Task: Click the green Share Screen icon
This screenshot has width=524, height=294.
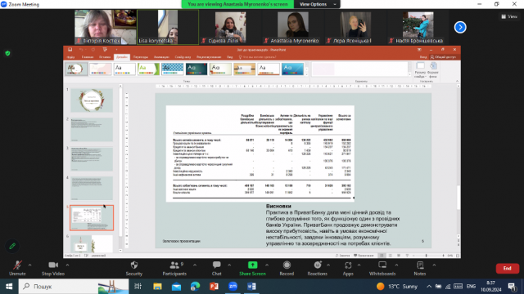Action: pos(252,265)
